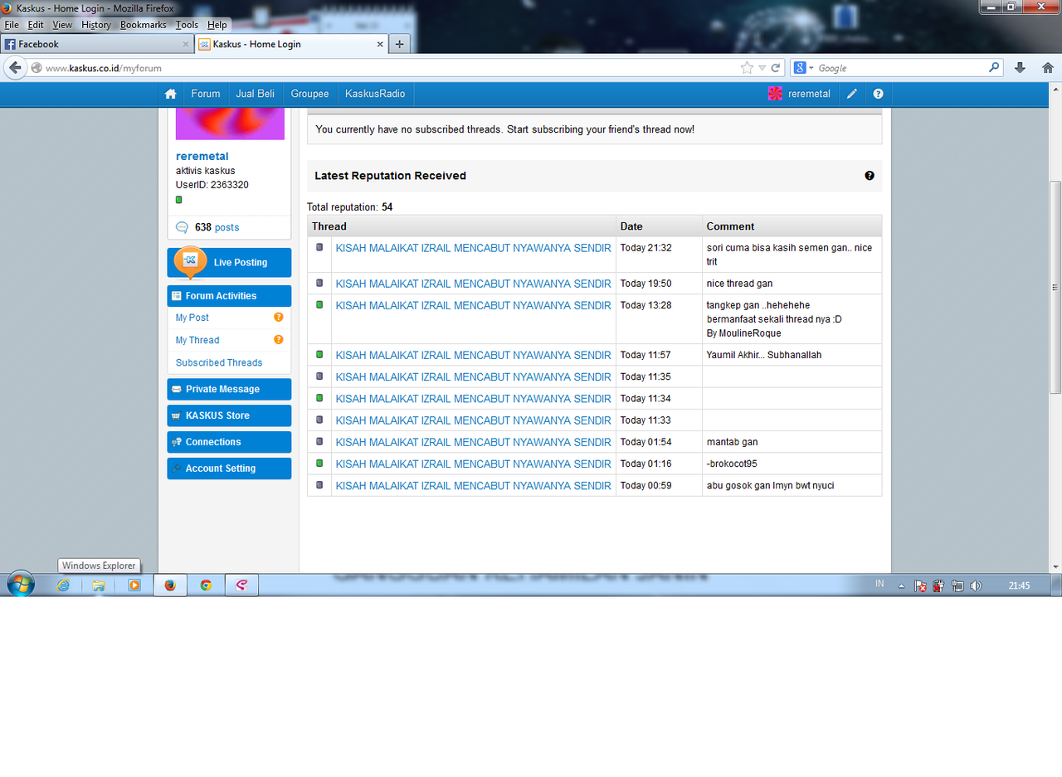Open the History menu
This screenshot has width=1062, height=777.
click(x=96, y=25)
